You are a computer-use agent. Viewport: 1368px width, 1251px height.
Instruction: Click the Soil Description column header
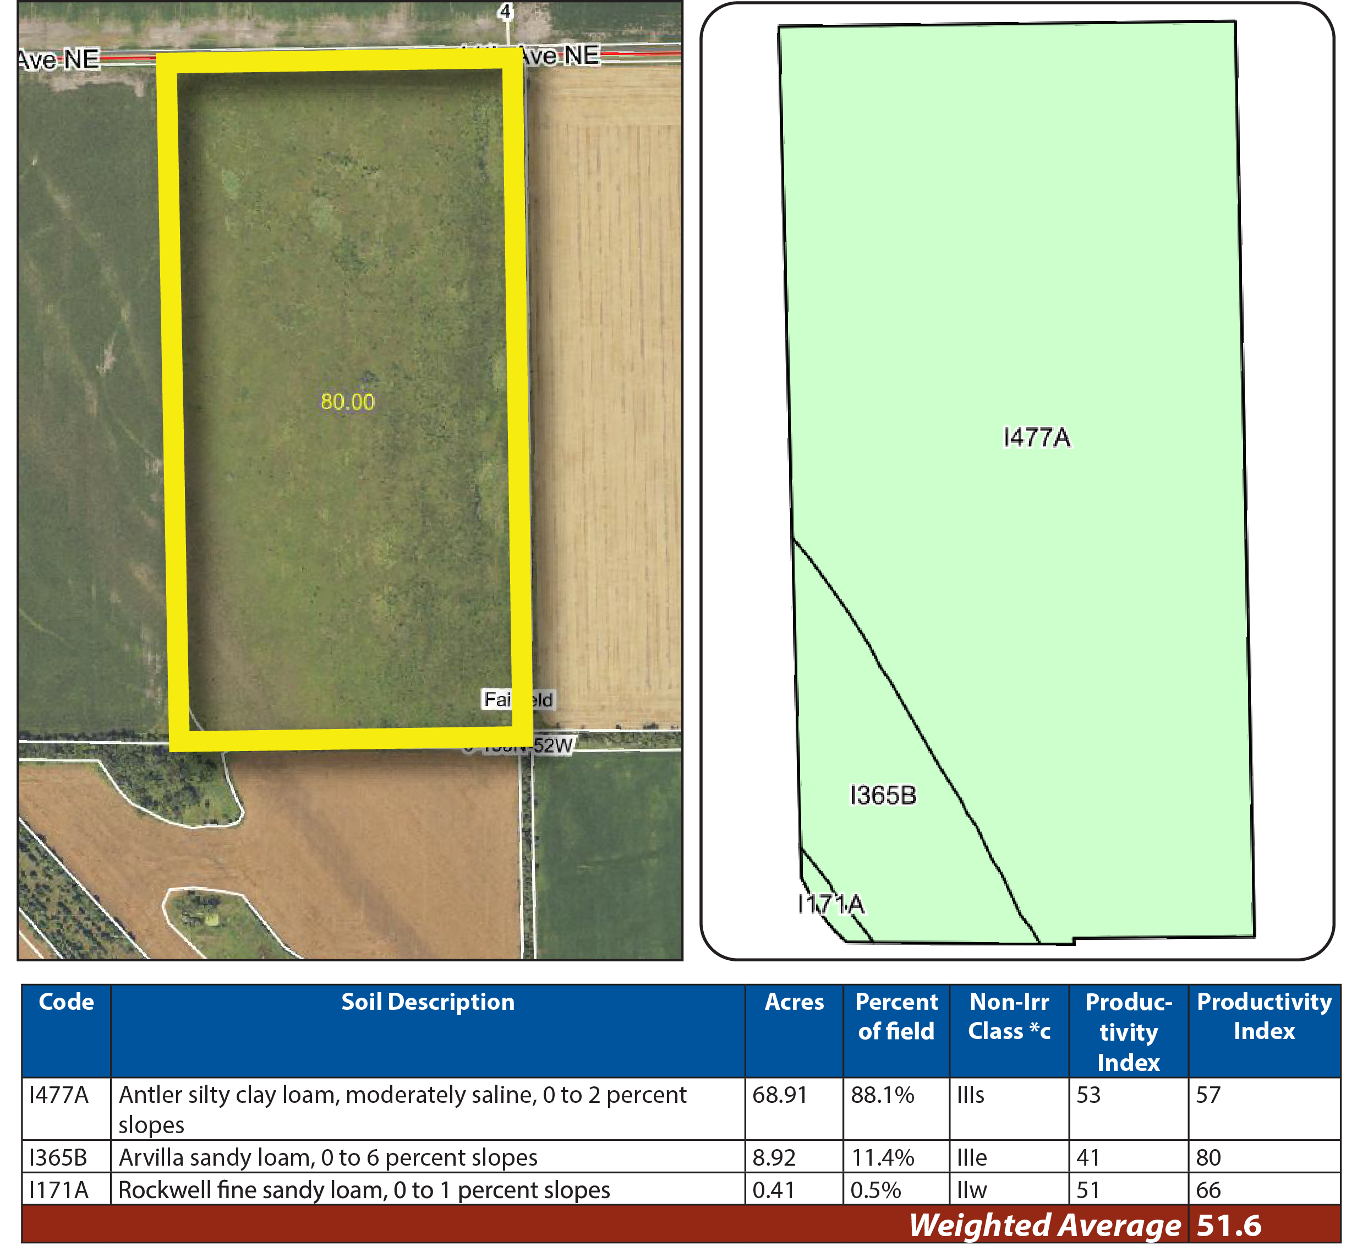[428, 1002]
